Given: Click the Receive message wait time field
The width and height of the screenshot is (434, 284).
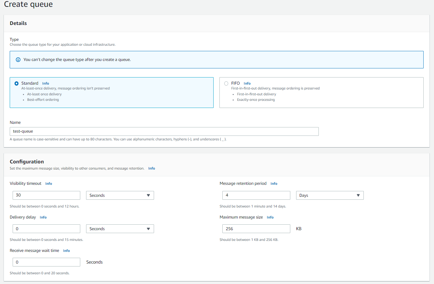Looking at the screenshot, I should tap(46, 262).
